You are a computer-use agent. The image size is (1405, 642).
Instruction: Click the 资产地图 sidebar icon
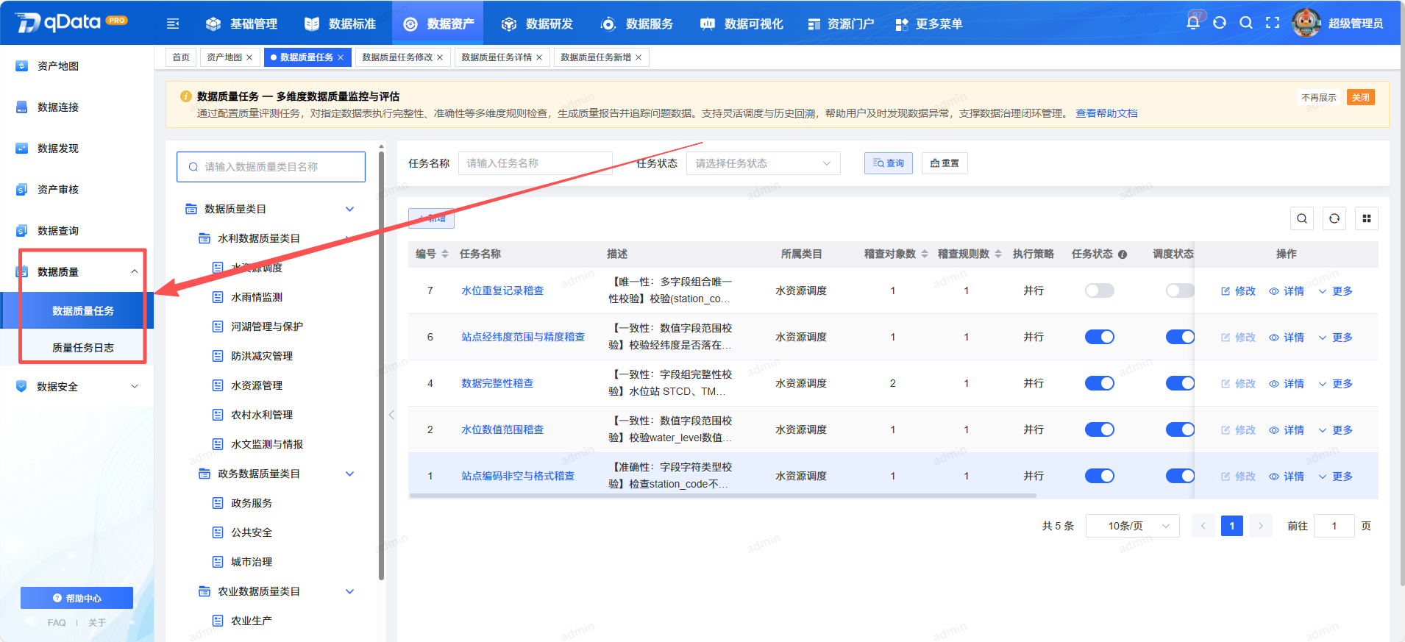pyautogui.click(x=22, y=65)
